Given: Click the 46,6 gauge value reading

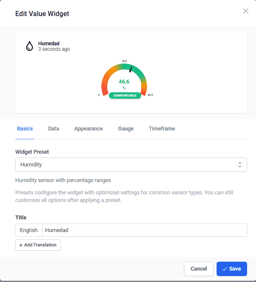Looking at the screenshot, I should pyautogui.click(x=124, y=81).
